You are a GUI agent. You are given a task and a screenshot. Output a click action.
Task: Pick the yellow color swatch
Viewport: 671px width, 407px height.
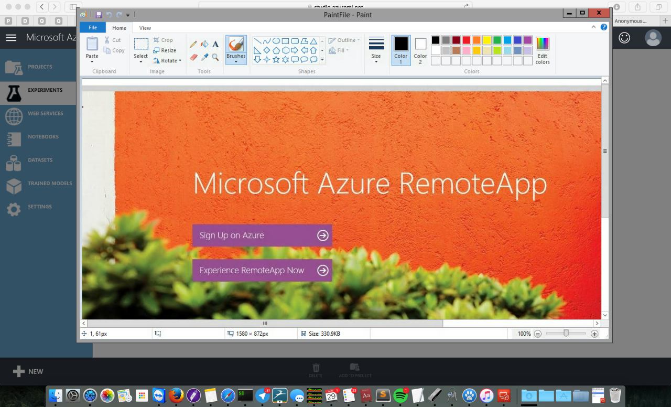(x=487, y=40)
